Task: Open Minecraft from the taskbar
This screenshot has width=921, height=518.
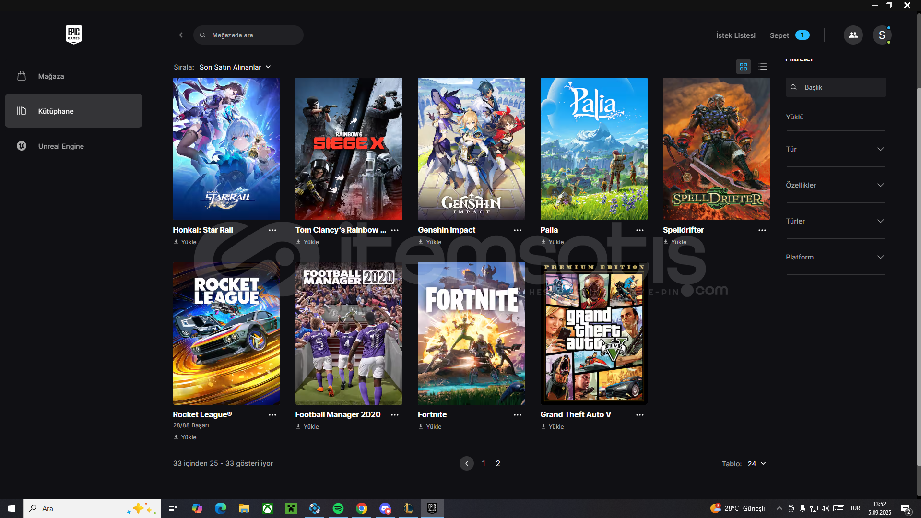Action: (291, 508)
